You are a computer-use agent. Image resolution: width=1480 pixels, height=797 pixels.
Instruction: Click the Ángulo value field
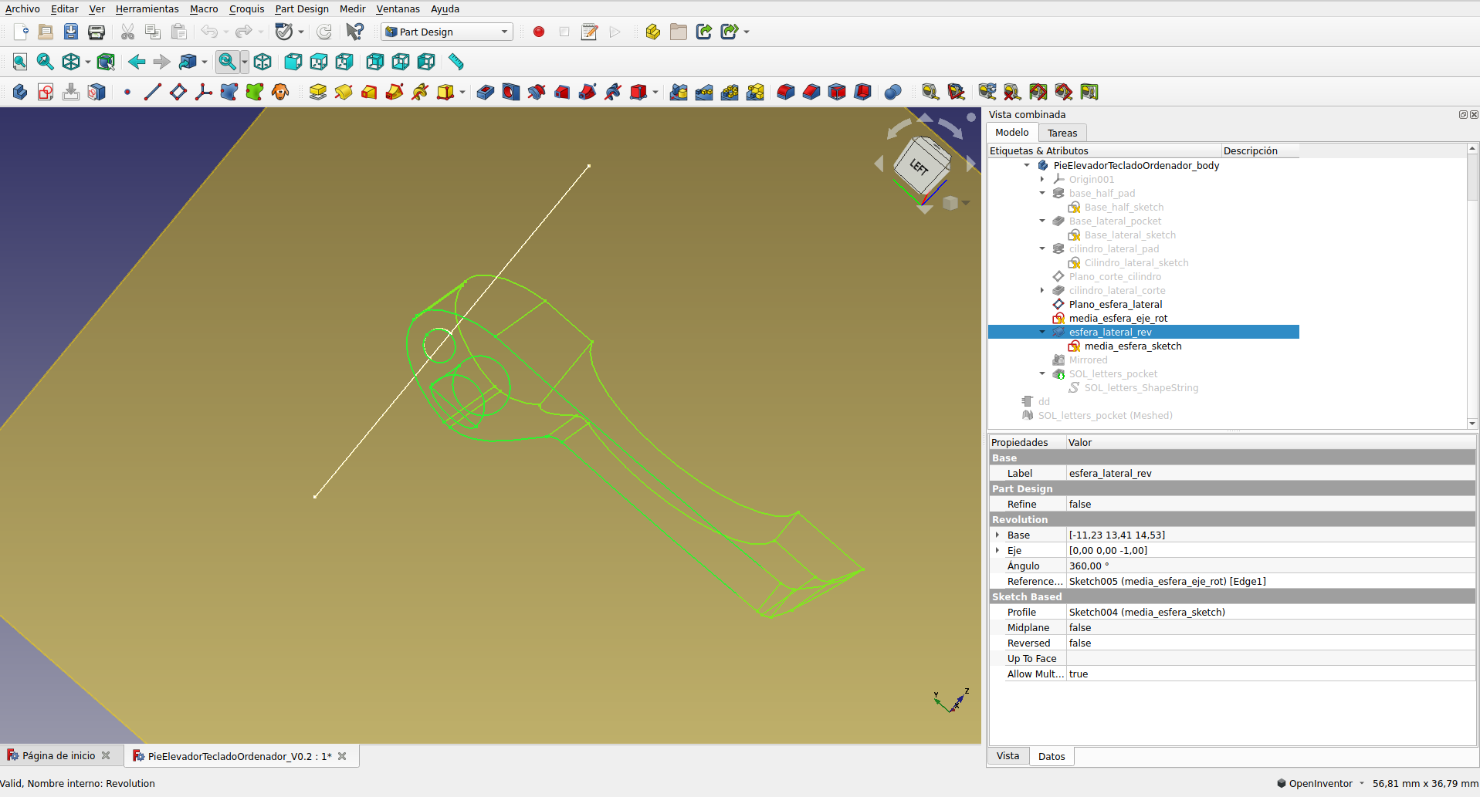[x=1270, y=566]
